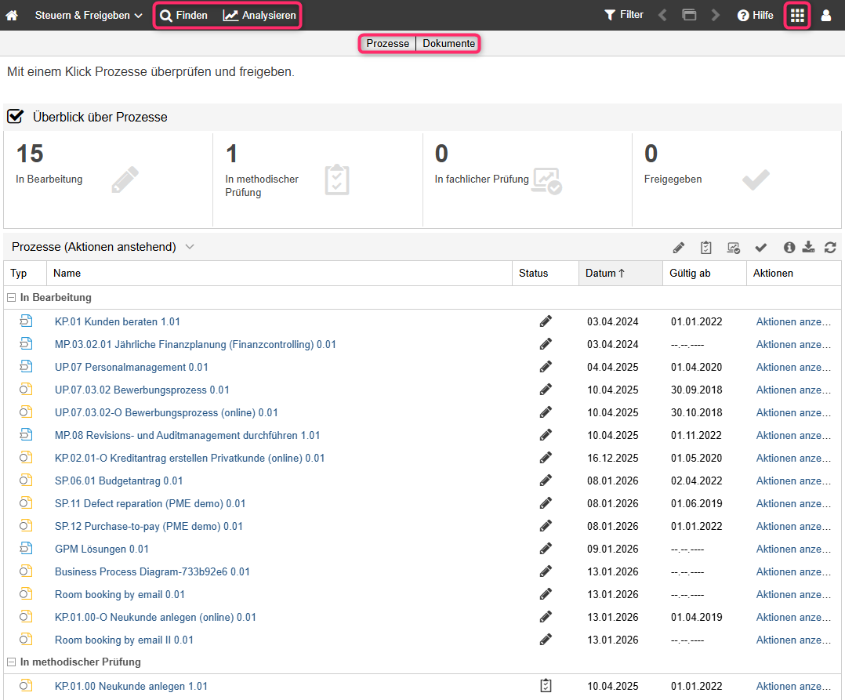Click the info icon in process toolbar
The width and height of the screenshot is (845, 700).
click(x=789, y=248)
